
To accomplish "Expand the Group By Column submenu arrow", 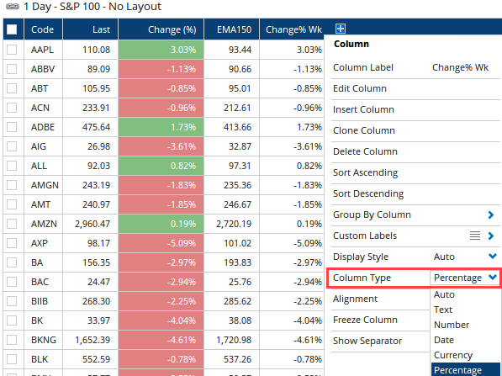I will [x=491, y=214].
